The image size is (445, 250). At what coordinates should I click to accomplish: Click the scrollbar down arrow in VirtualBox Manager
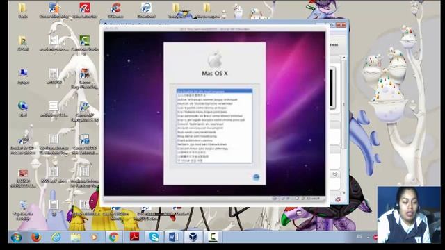tap(344, 193)
